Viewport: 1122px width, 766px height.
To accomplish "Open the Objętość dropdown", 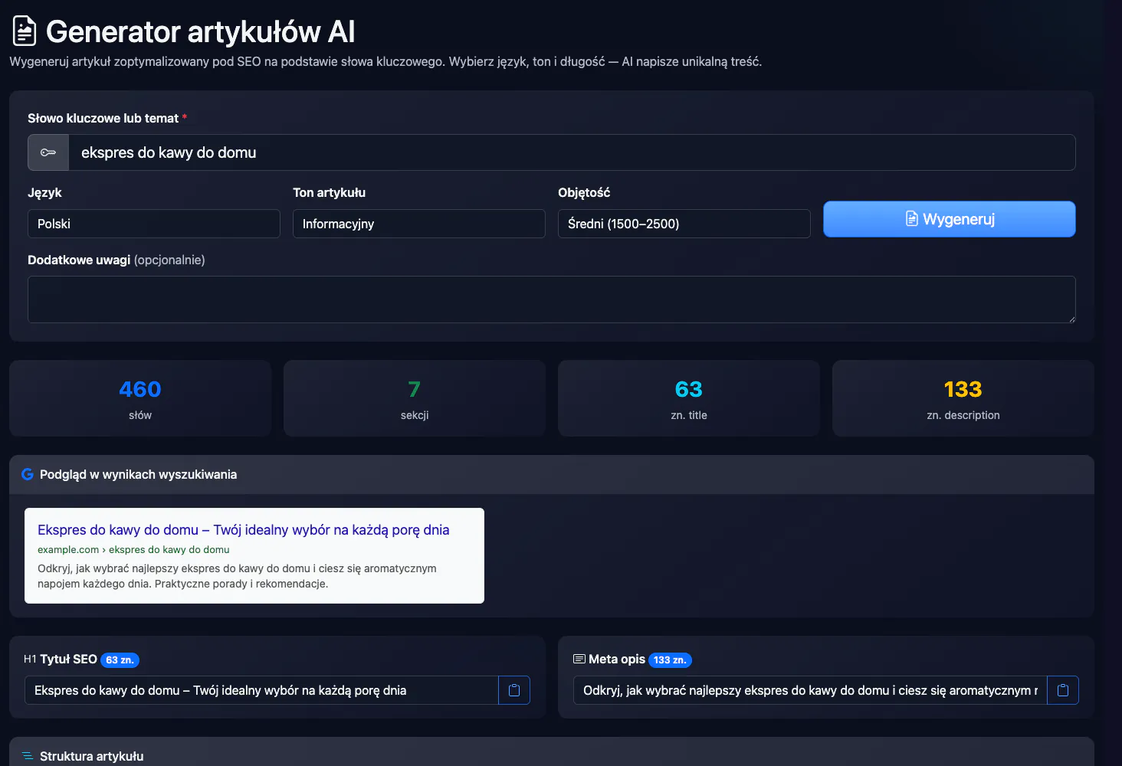I will tap(684, 224).
